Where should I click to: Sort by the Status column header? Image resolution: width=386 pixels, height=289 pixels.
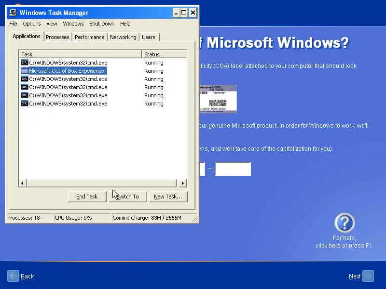coord(164,54)
